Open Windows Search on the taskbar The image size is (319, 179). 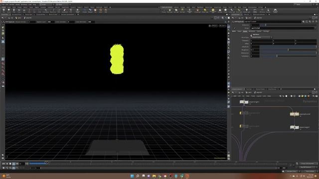tap(138, 176)
